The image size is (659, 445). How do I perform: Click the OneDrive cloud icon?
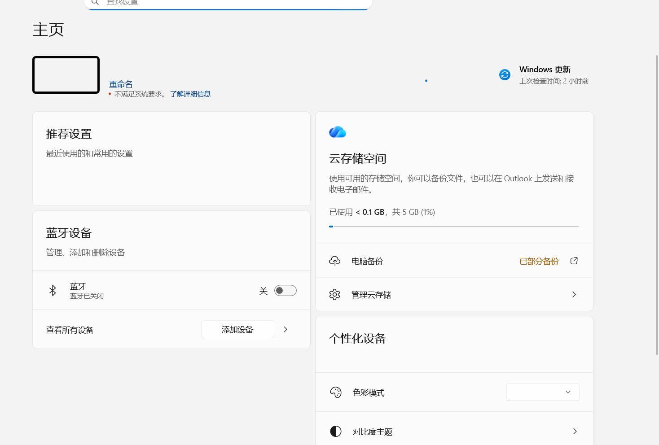(338, 132)
